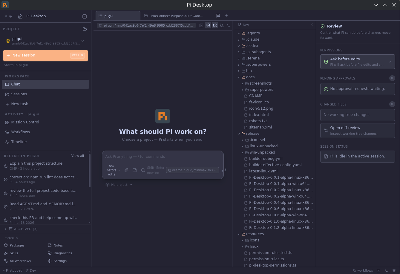Open the git diff icon in the path toolbar
The width and height of the screenshot is (400, 274).
pyautogui.click(x=222, y=25)
